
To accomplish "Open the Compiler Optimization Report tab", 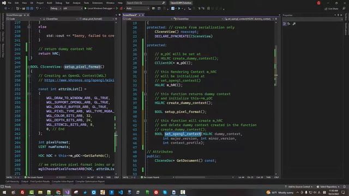I will coord(90,181).
